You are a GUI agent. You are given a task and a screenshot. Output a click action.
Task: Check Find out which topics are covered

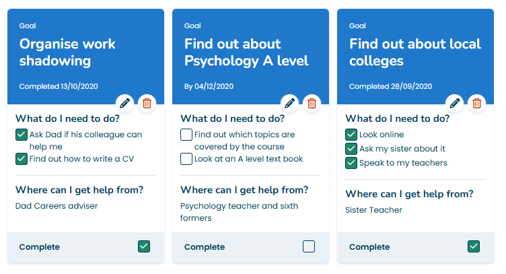pyautogui.click(x=186, y=135)
